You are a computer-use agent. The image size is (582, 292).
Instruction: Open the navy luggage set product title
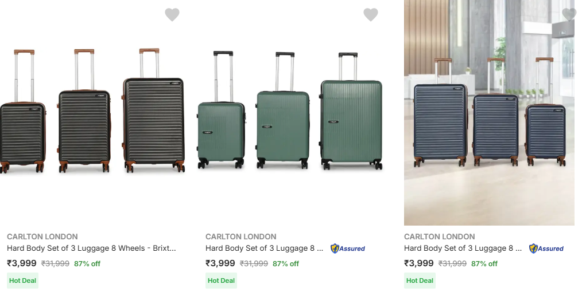(x=463, y=248)
